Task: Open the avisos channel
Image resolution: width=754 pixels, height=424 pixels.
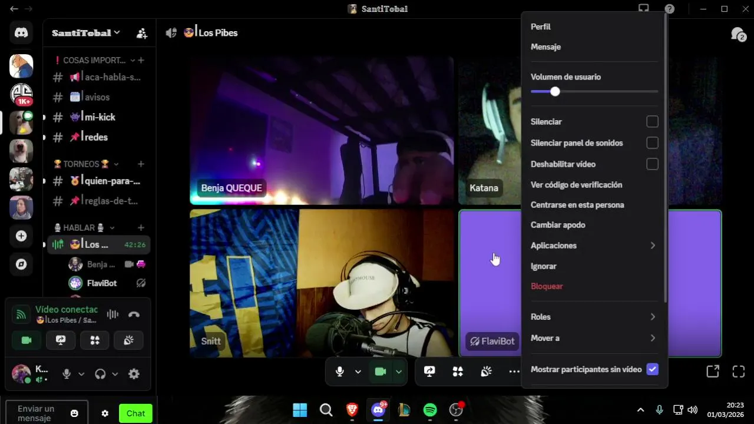Action: point(98,97)
